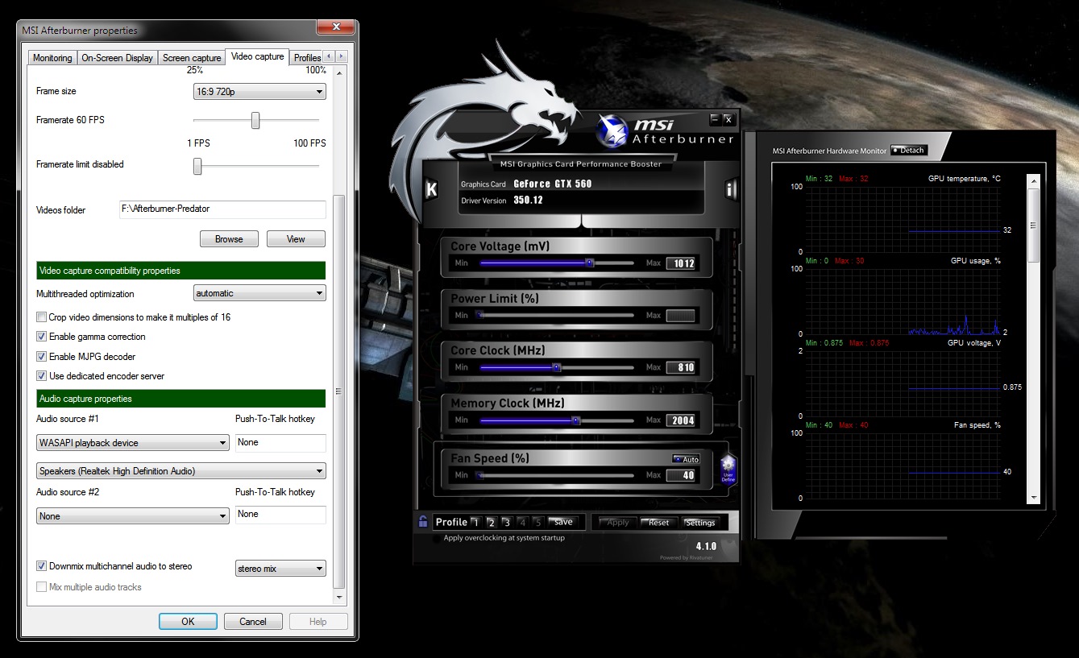Select the Video capture tab

point(257,56)
